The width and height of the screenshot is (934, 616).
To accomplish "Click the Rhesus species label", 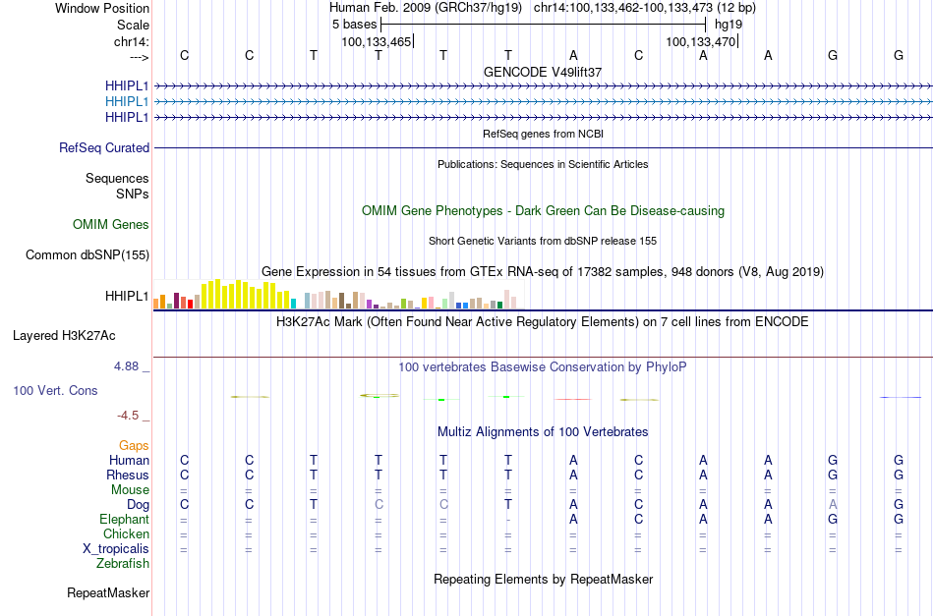I will (128, 475).
